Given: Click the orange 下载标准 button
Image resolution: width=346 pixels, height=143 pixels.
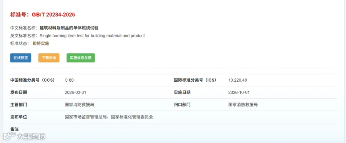Looking at the screenshot, I should pos(49,58).
